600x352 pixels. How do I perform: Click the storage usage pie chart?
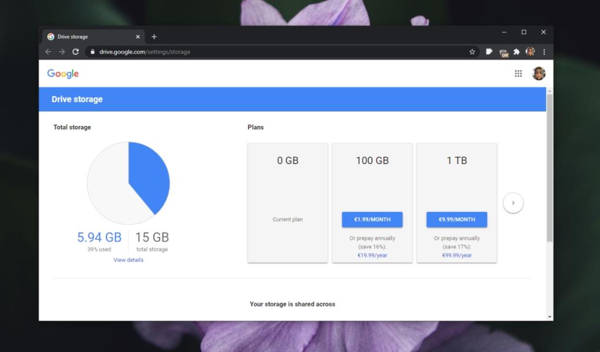tap(128, 182)
